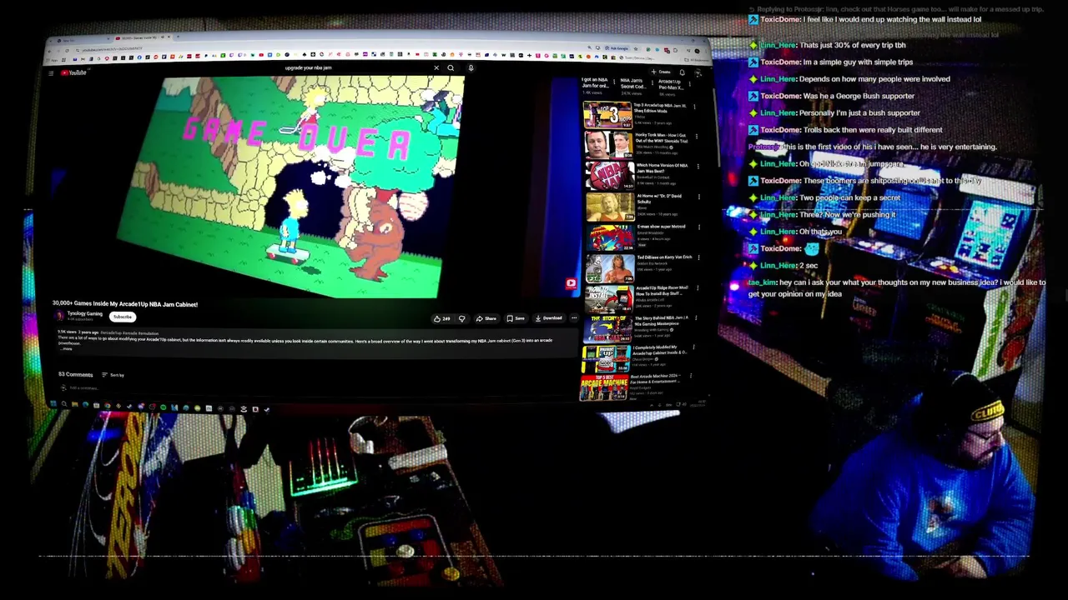Open the Windows Start button
This screenshot has height=600, width=1068.
point(53,405)
